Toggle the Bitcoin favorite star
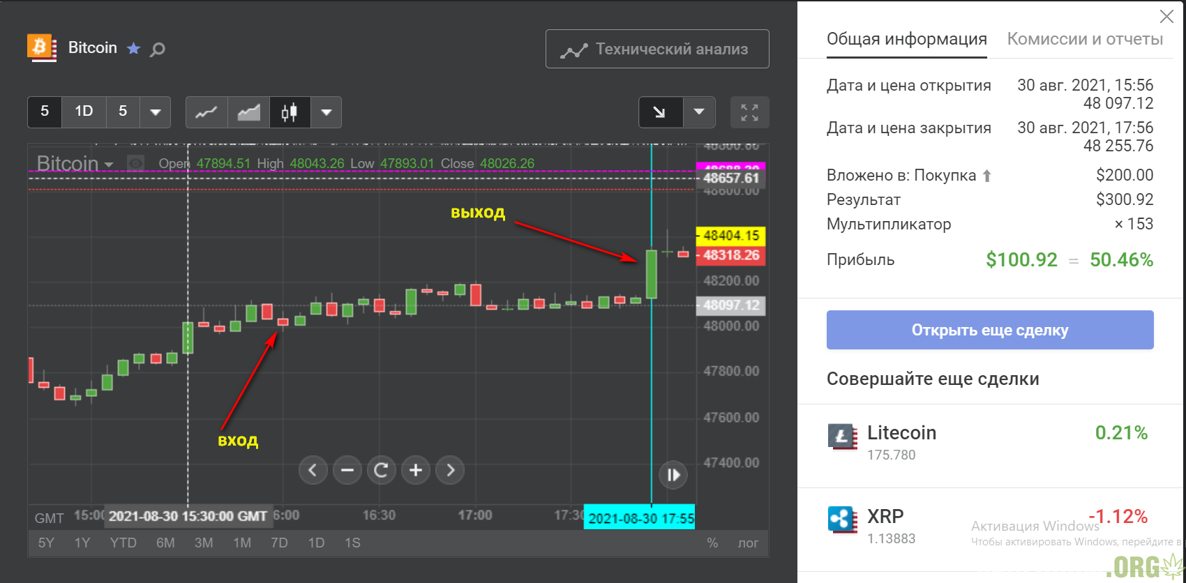The height and width of the screenshot is (583, 1186). 133,48
